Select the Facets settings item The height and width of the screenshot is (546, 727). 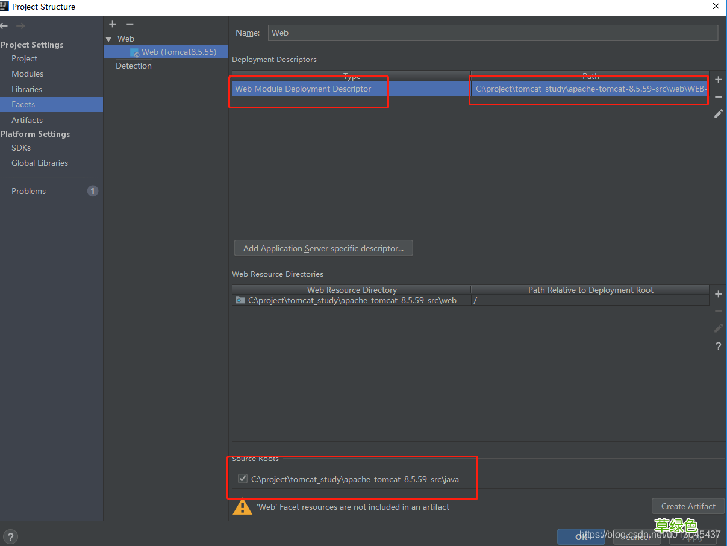(51, 104)
